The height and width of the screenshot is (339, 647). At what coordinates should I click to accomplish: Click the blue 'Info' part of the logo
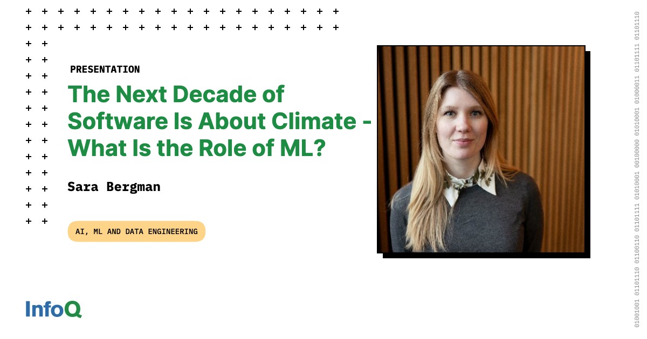pyautogui.click(x=45, y=309)
